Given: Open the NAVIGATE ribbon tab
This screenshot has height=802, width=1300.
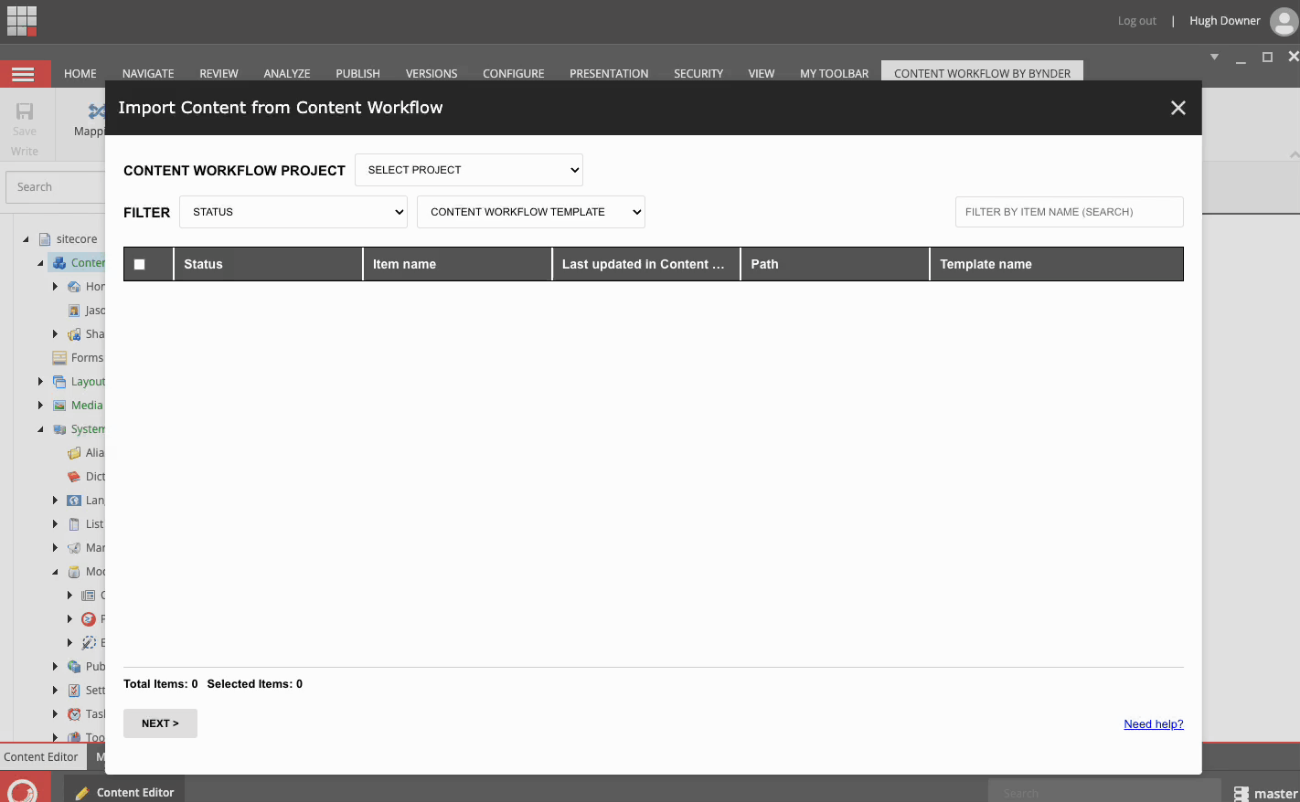Looking at the screenshot, I should point(148,74).
